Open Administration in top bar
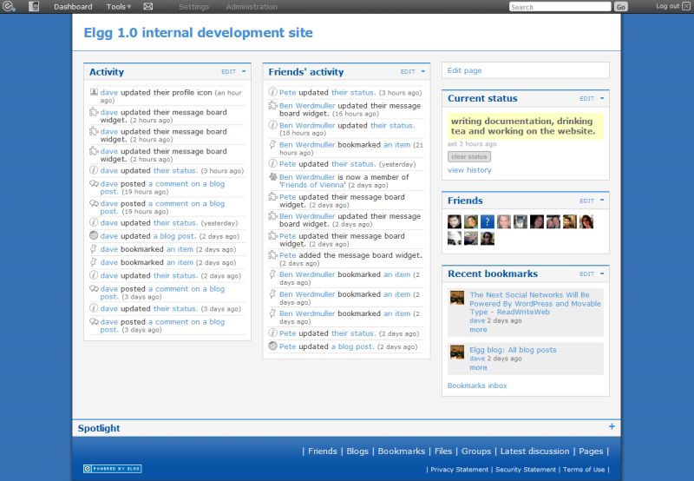The width and height of the screenshot is (694, 481). click(x=252, y=7)
